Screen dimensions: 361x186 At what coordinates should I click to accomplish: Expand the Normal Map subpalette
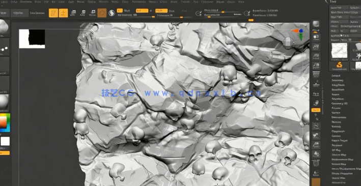(339, 164)
